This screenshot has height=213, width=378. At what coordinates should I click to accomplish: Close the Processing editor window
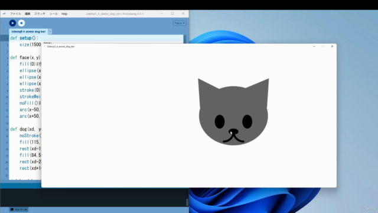[183, 14]
